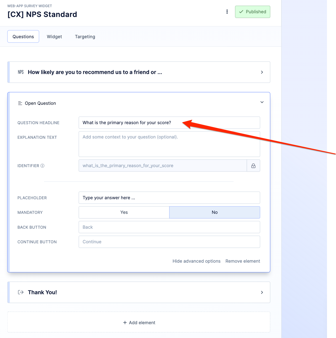Hide advanced options for the question
This screenshot has width=336, height=338.
[196, 261]
